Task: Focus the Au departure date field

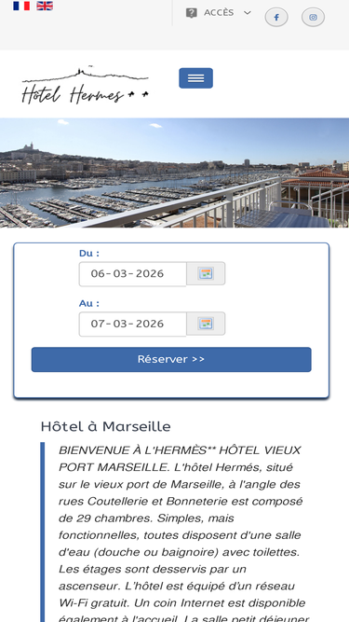Action: click(x=132, y=325)
